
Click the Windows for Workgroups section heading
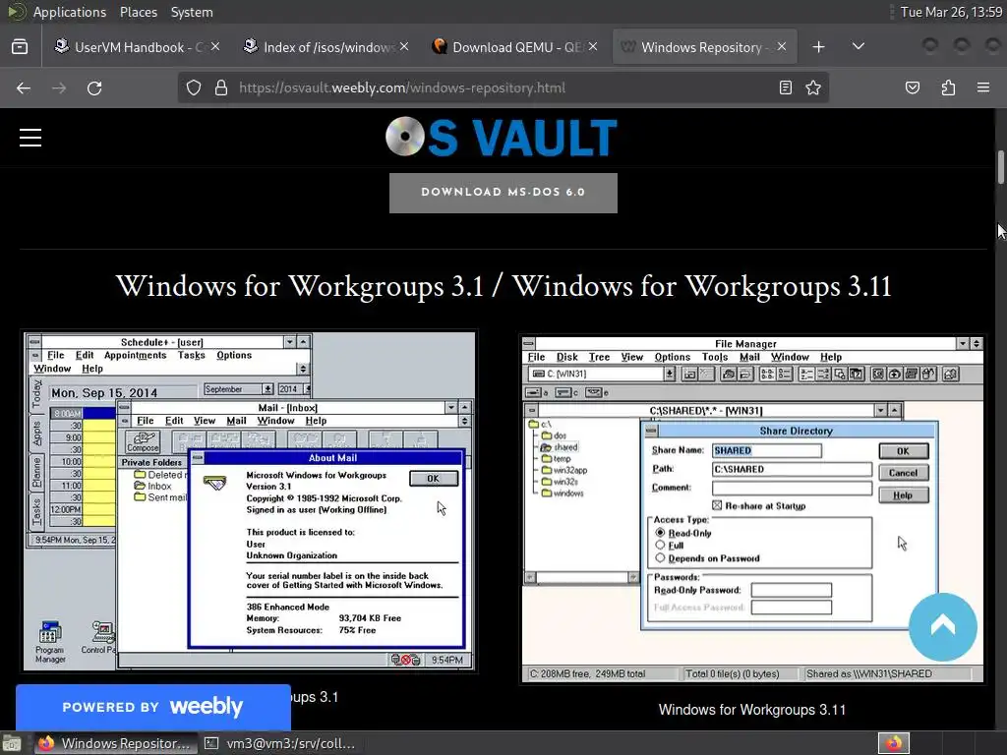pos(503,286)
